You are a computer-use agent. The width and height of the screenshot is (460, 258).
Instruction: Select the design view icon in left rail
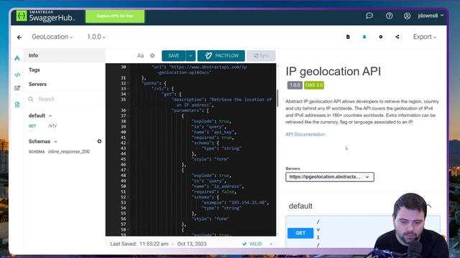17,58
